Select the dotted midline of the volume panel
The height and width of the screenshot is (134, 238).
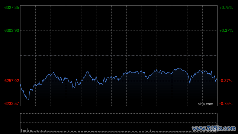tap(119, 123)
